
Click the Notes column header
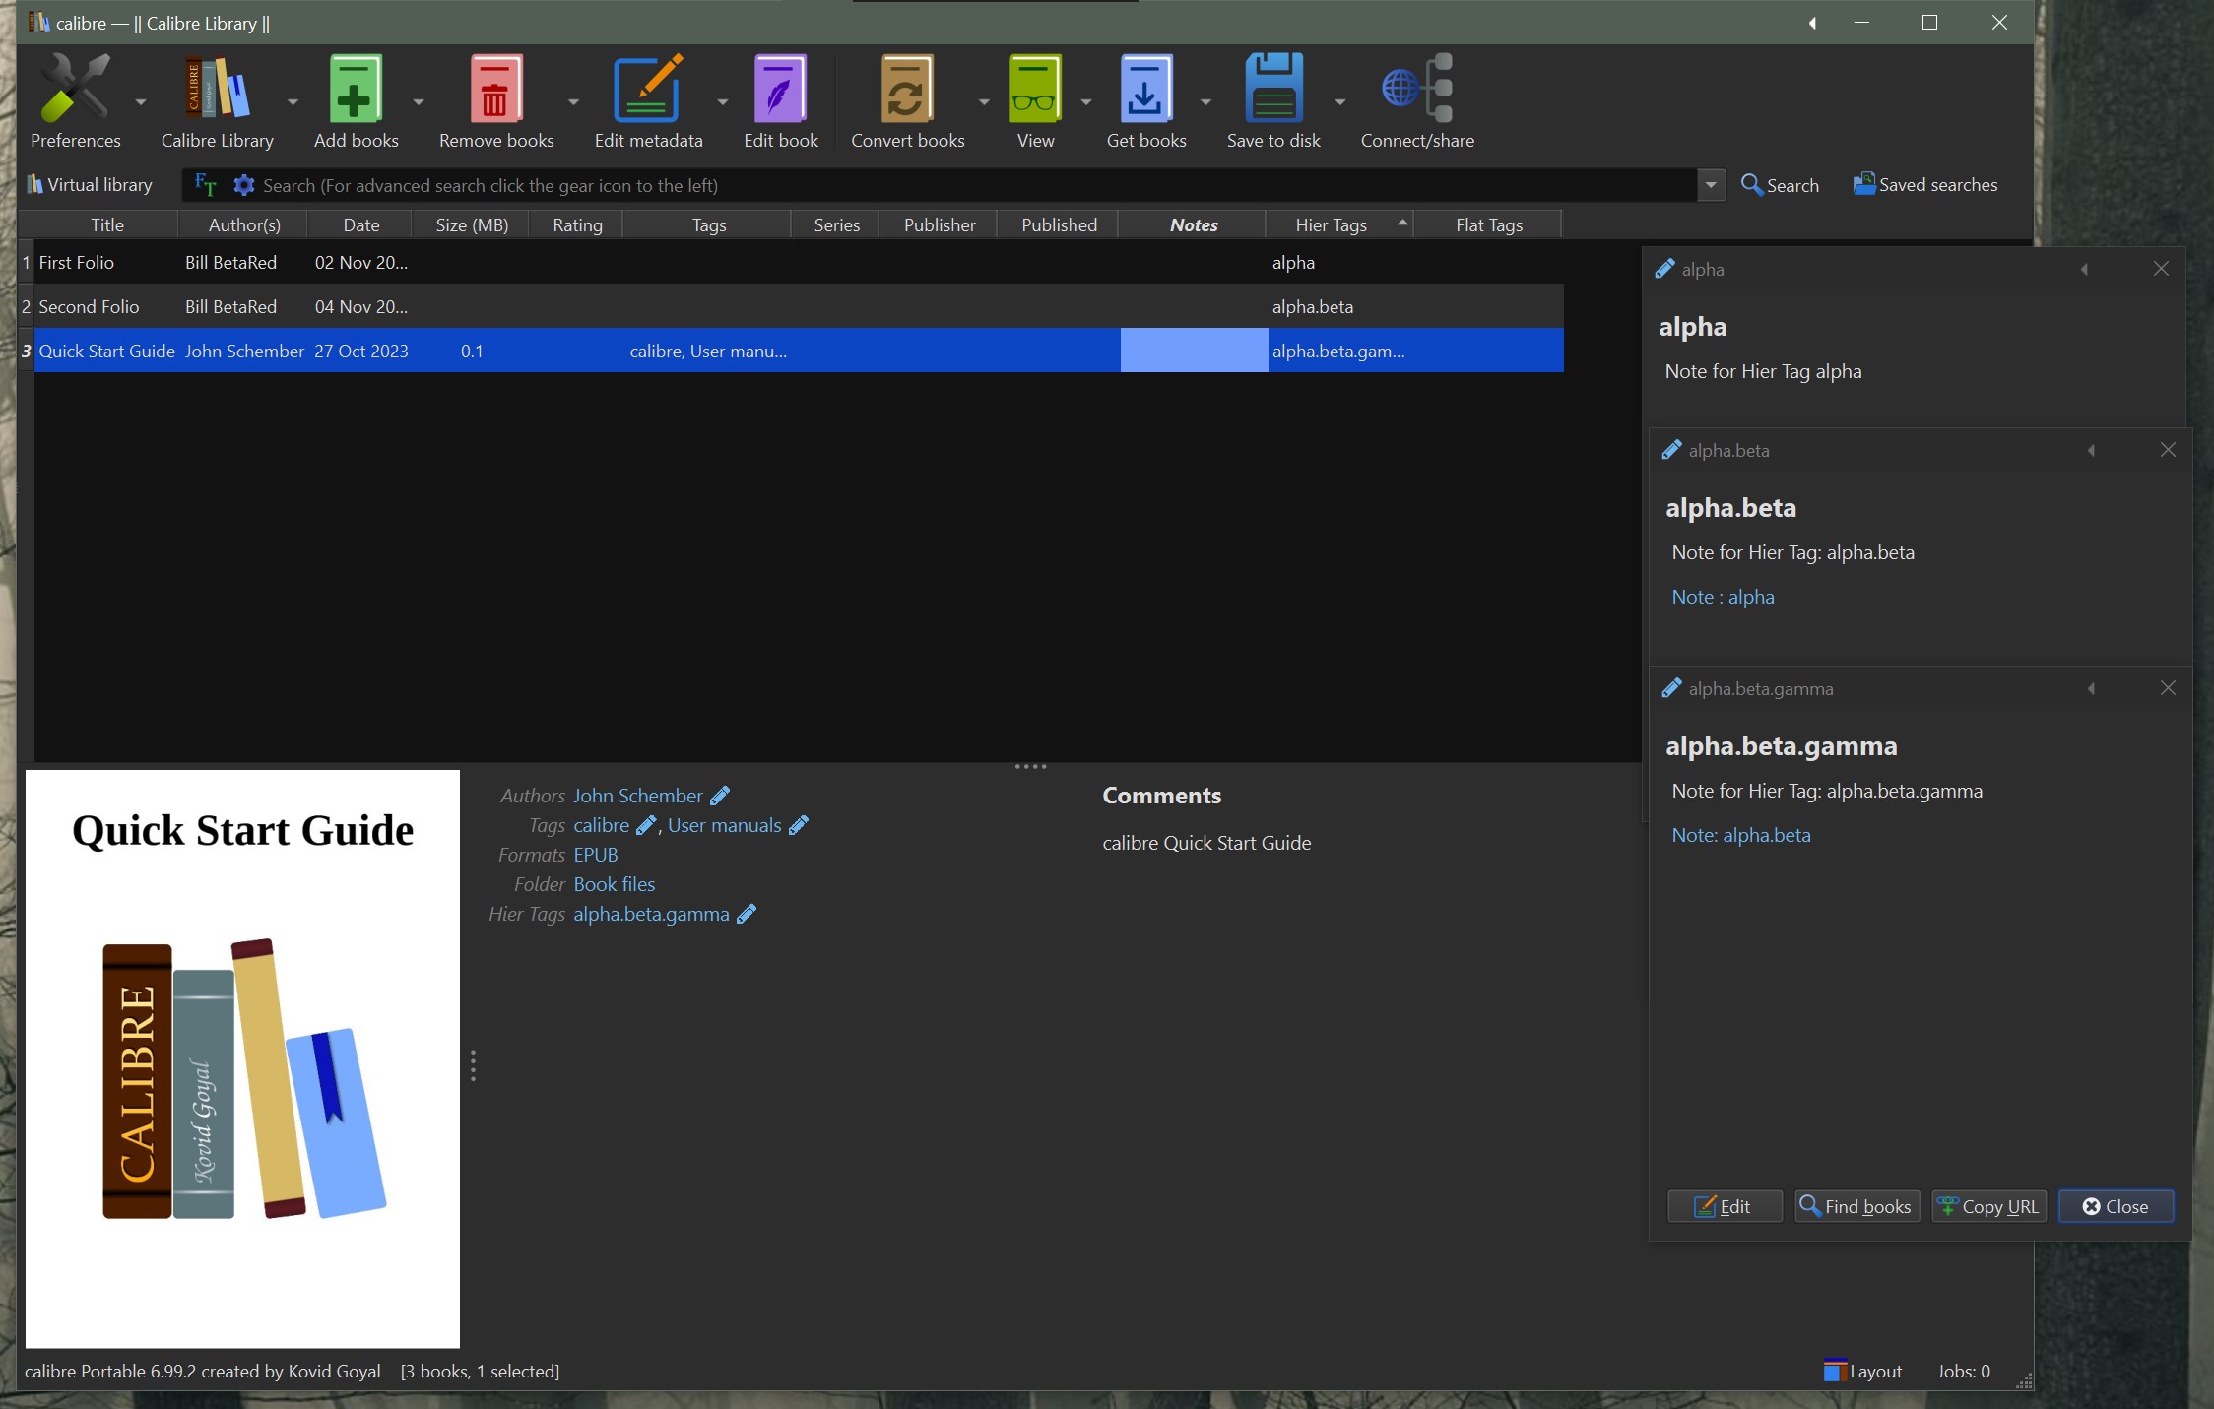[x=1193, y=225]
